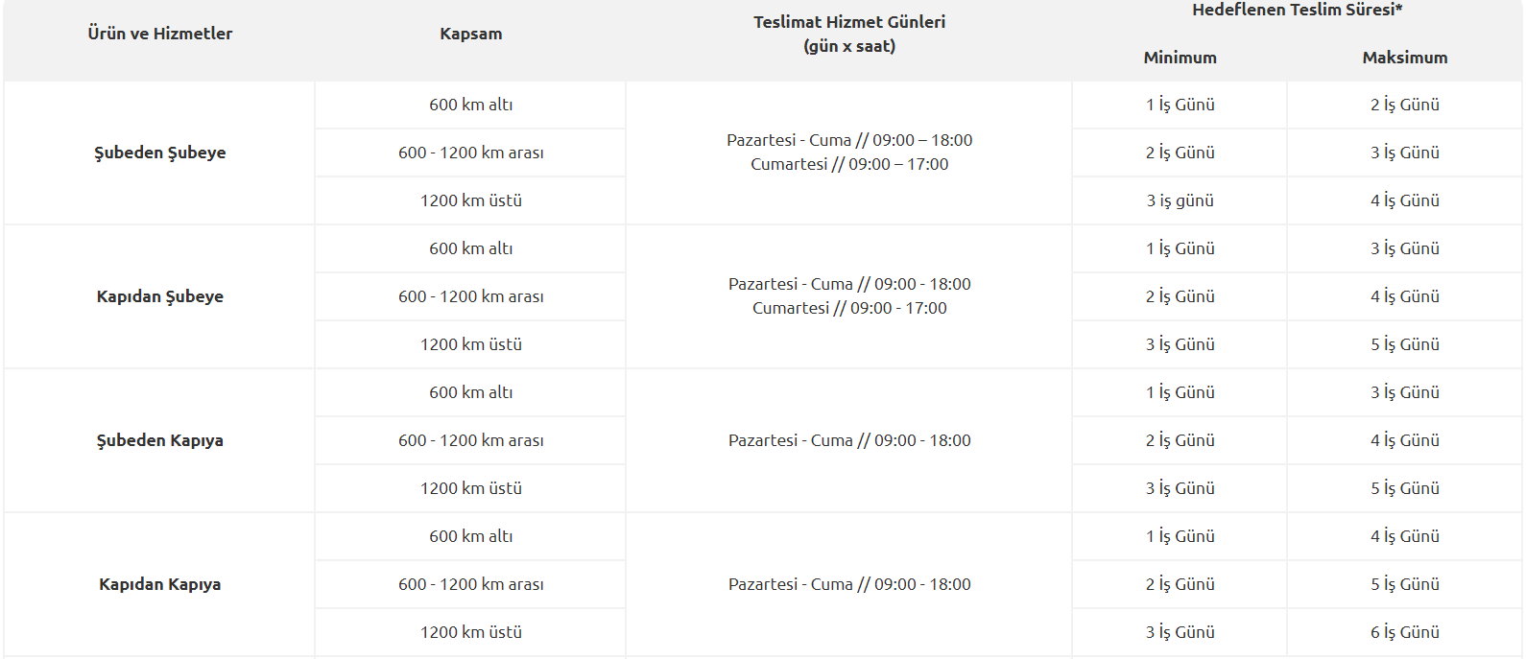
Task: Click "2 İş Günü" maximum for Şubeden Şubeye
Action: click(1404, 105)
